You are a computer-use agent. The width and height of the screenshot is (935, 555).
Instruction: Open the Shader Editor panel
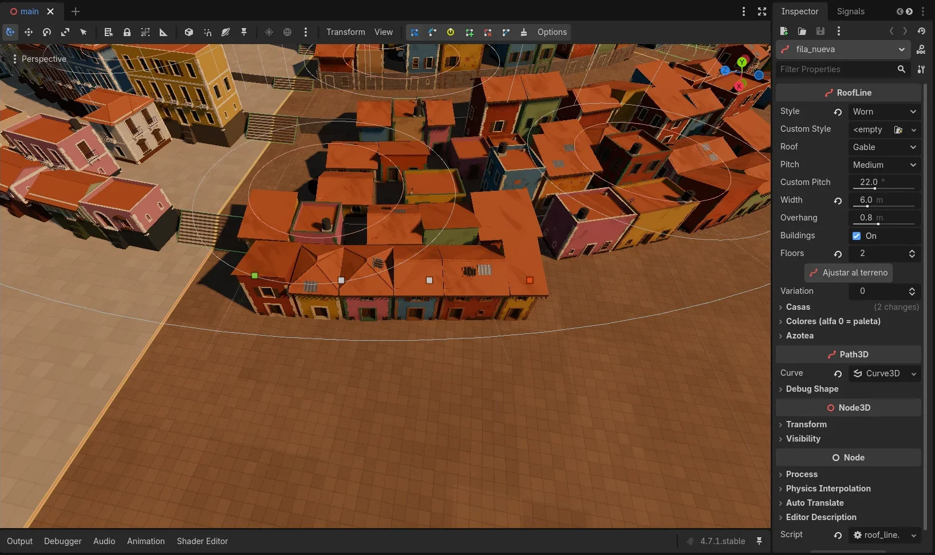(x=202, y=541)
